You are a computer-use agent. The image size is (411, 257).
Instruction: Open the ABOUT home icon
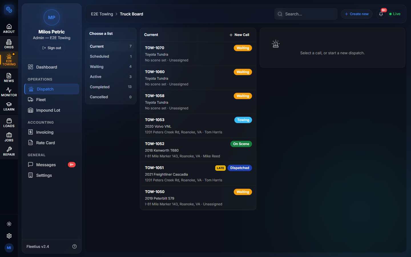point(9,29)
